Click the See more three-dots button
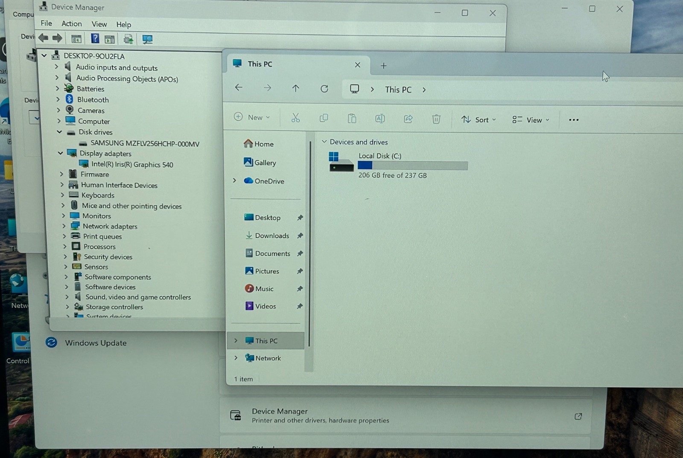This screenshot has height=458, width=683. (x=574, y=120)
